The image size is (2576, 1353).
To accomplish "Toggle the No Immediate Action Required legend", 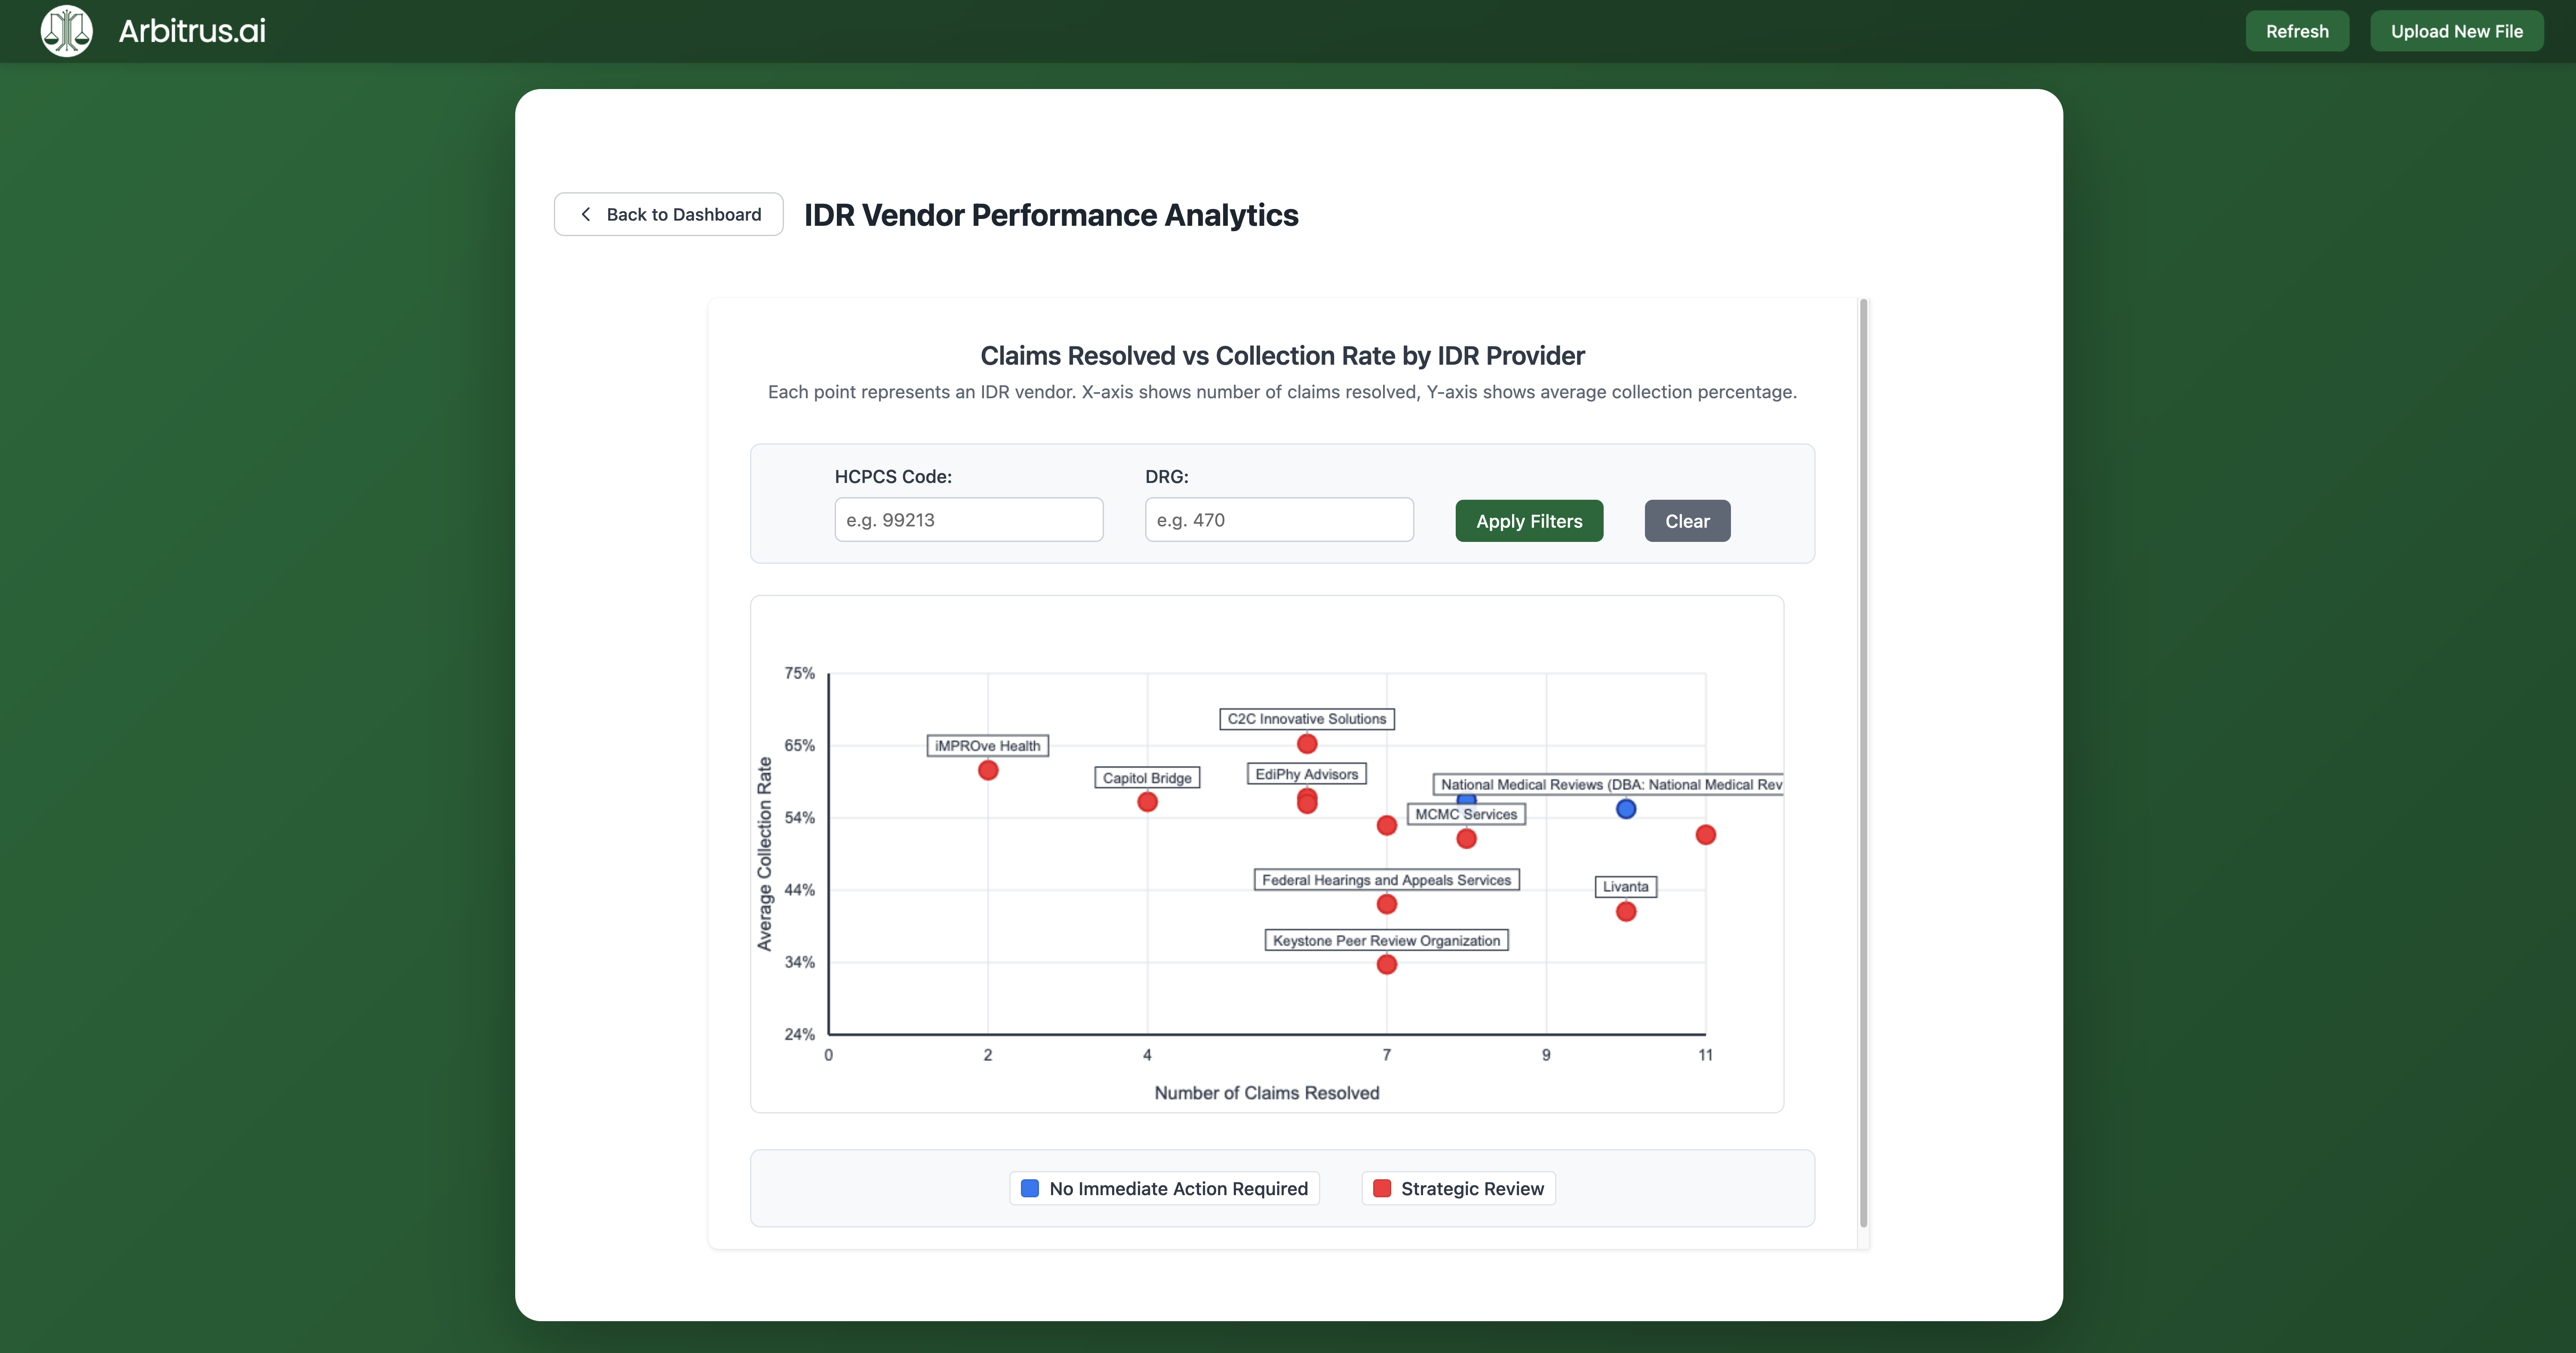I will tap(1164, 1188).
